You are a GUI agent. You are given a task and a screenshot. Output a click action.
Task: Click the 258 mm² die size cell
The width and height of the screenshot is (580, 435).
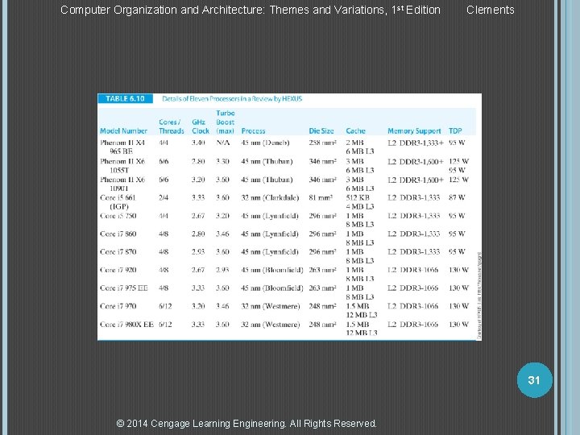(x=323, y=143)
